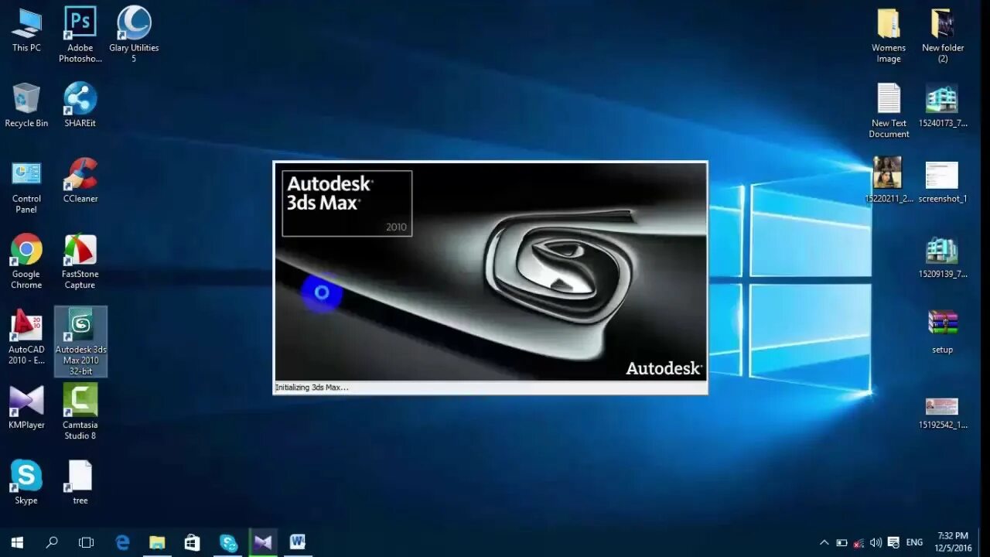
Task: Open Task View from the taskbar
Action: (x=87, y=542)
